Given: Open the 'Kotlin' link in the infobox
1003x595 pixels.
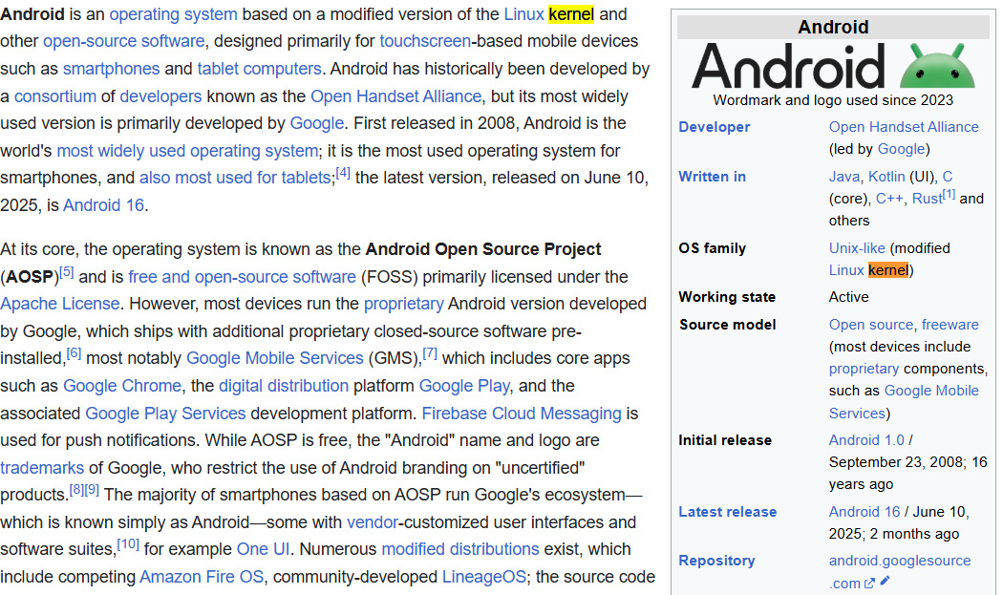Looking at the screenshot, I should 886,177.
